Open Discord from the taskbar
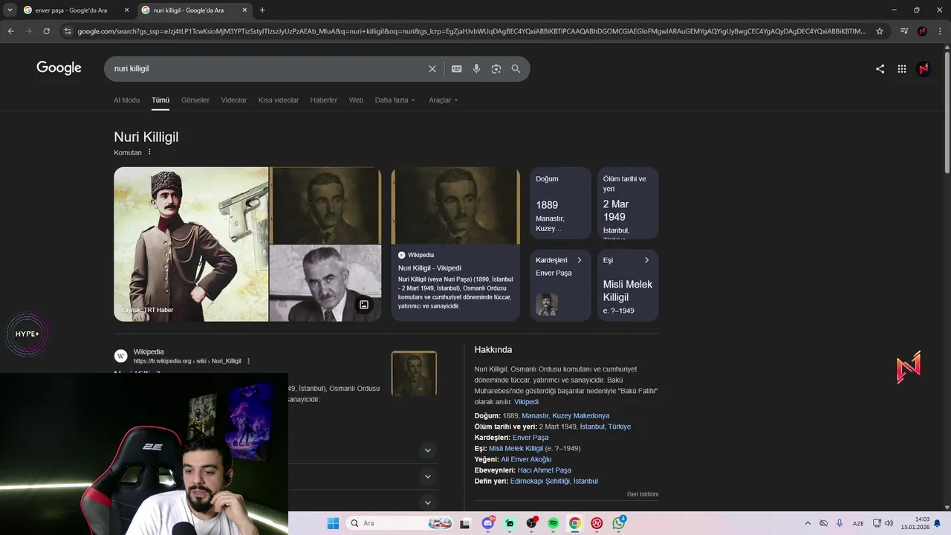 488,523
